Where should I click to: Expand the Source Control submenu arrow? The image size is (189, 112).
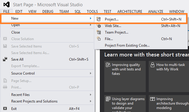pyautogui.click(x=91, y=73)
